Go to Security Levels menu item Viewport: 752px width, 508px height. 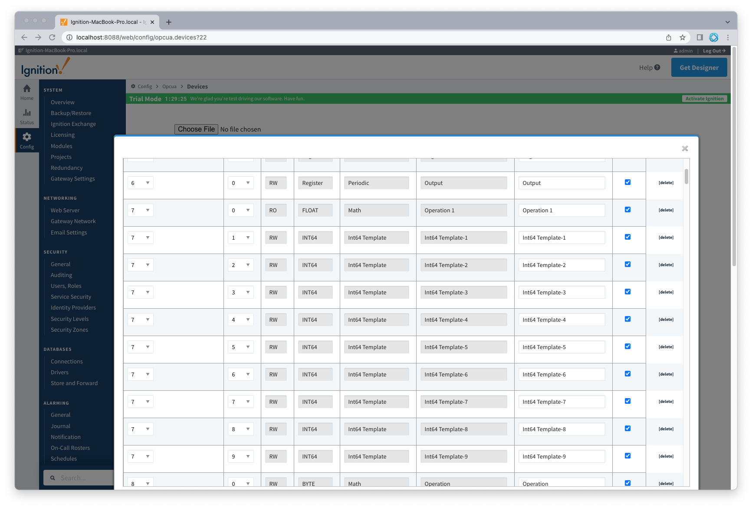pos(69,319)
